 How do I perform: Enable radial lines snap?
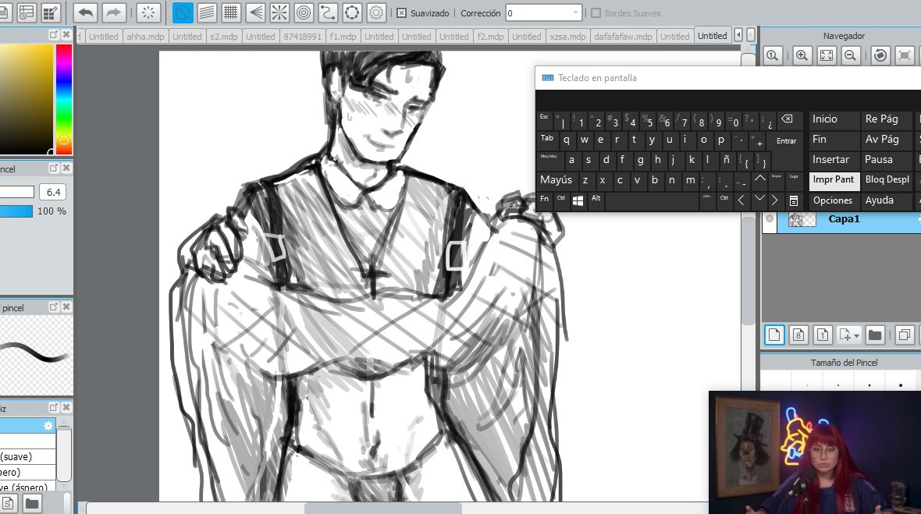[279, 12]
